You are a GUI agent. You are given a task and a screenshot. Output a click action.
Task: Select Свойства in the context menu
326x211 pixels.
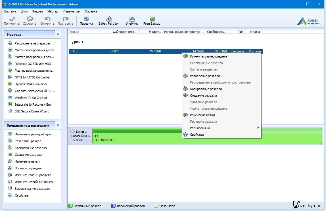pos(197,135)
